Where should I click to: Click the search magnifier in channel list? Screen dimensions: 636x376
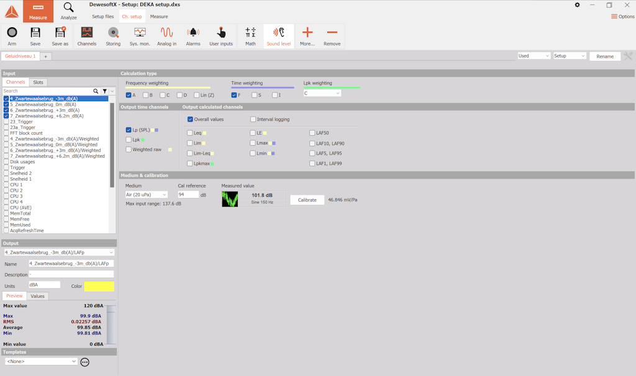(x=96, y=91)
